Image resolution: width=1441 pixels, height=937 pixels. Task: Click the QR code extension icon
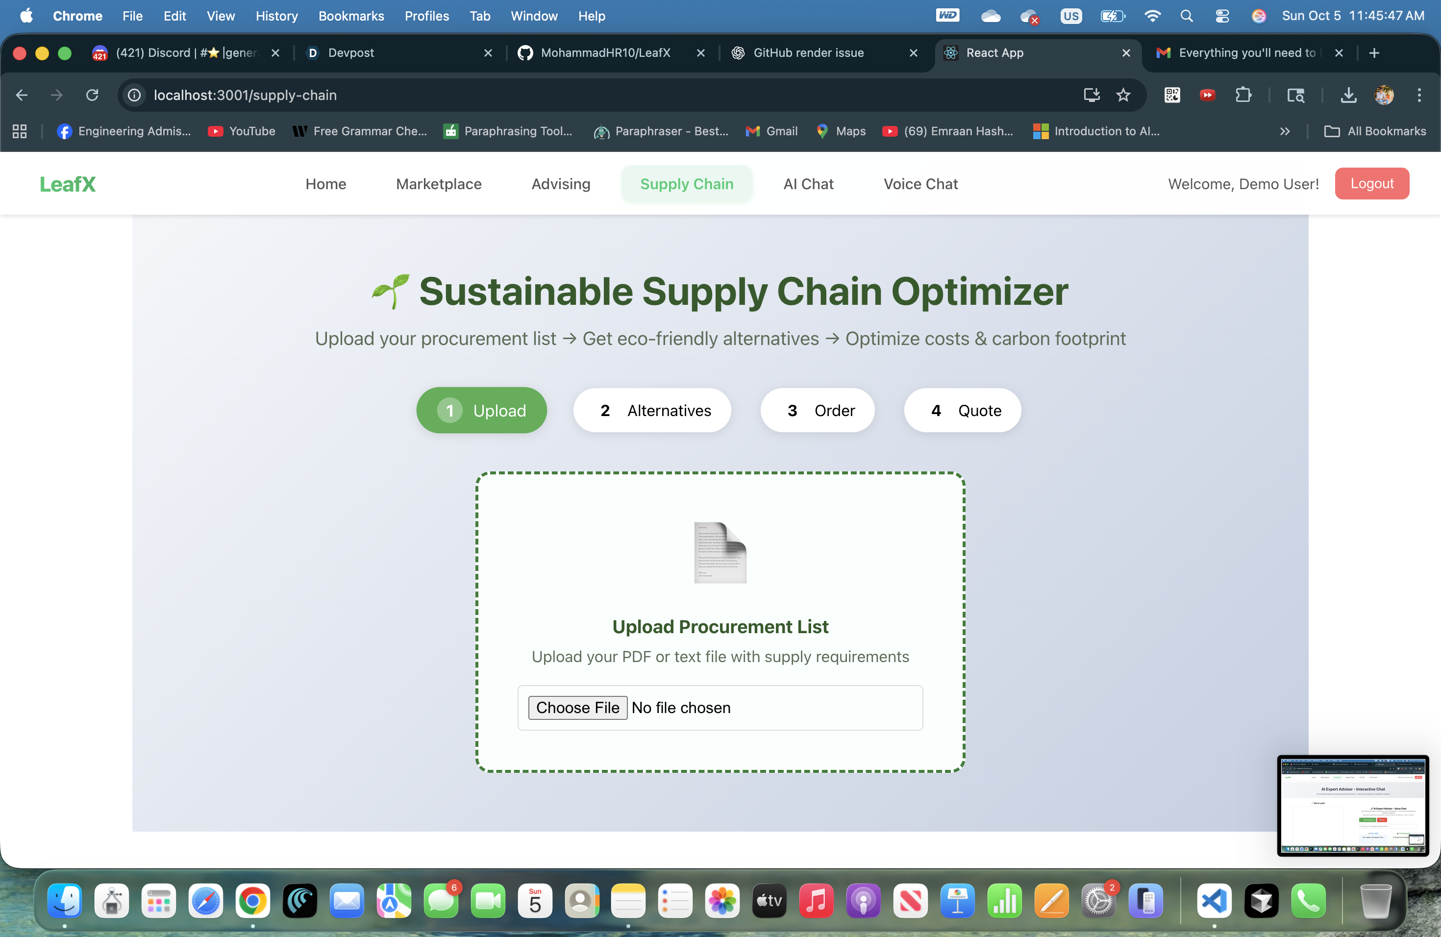point(1171,95)
